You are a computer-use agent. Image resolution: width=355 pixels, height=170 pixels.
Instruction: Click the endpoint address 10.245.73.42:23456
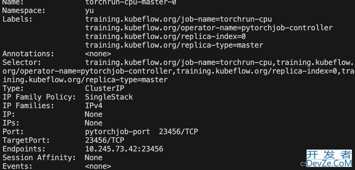(x=124, y=149)
